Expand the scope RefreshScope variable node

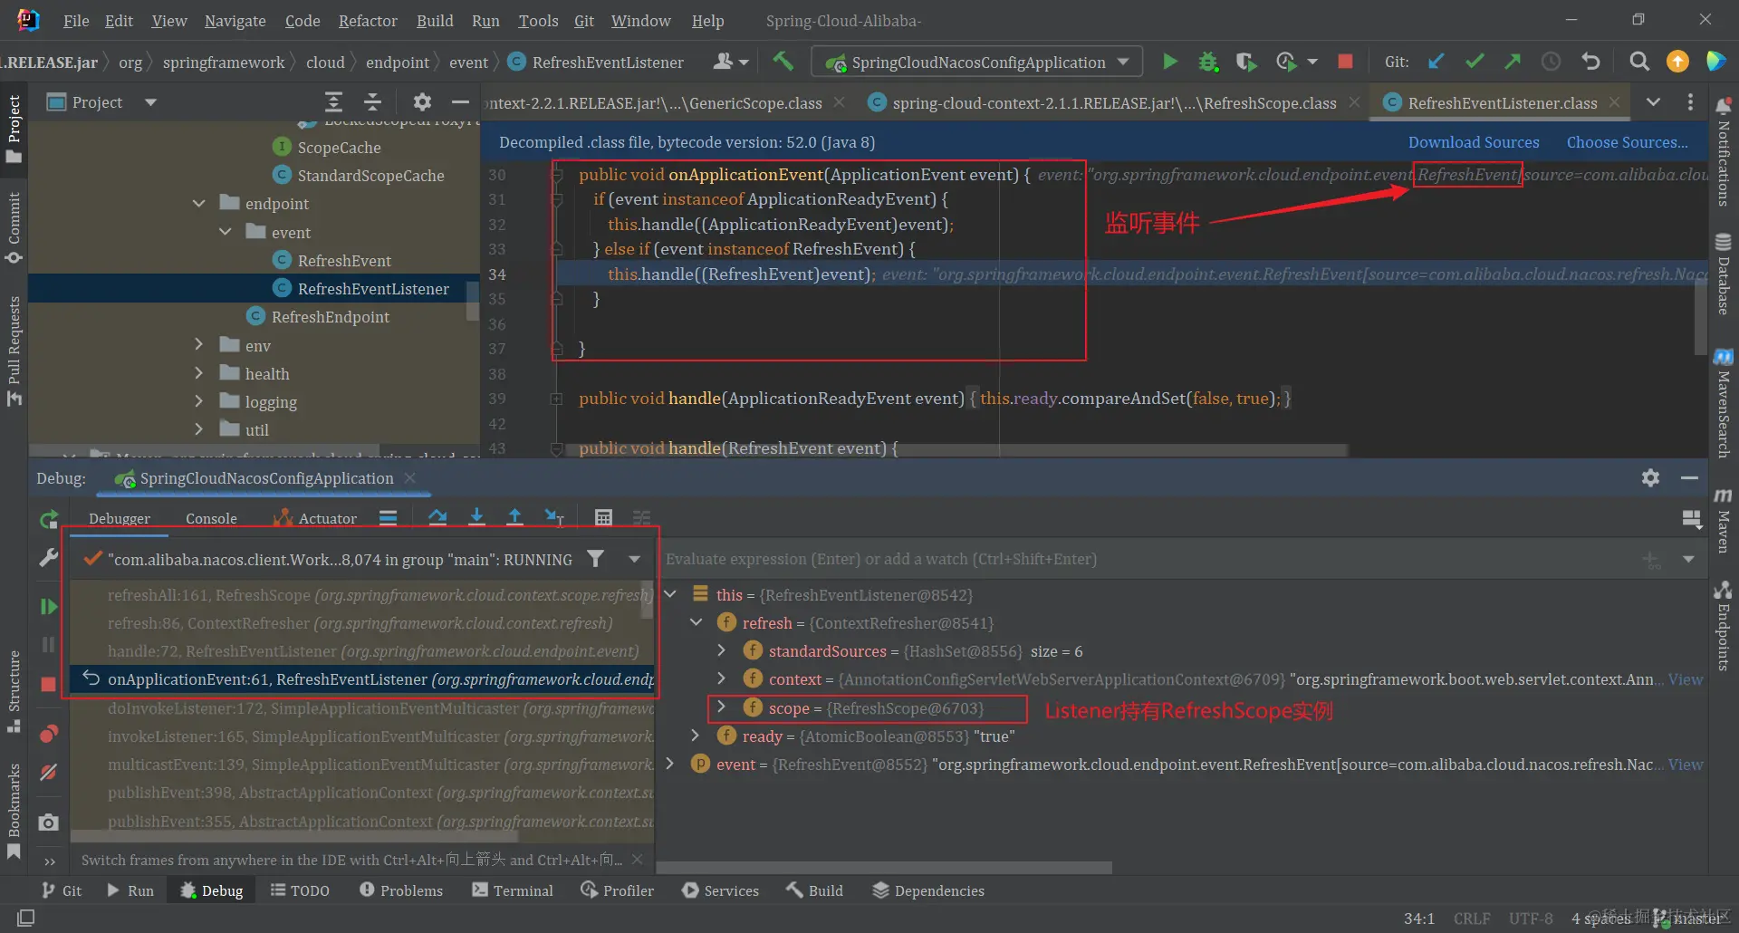(721, 707)
